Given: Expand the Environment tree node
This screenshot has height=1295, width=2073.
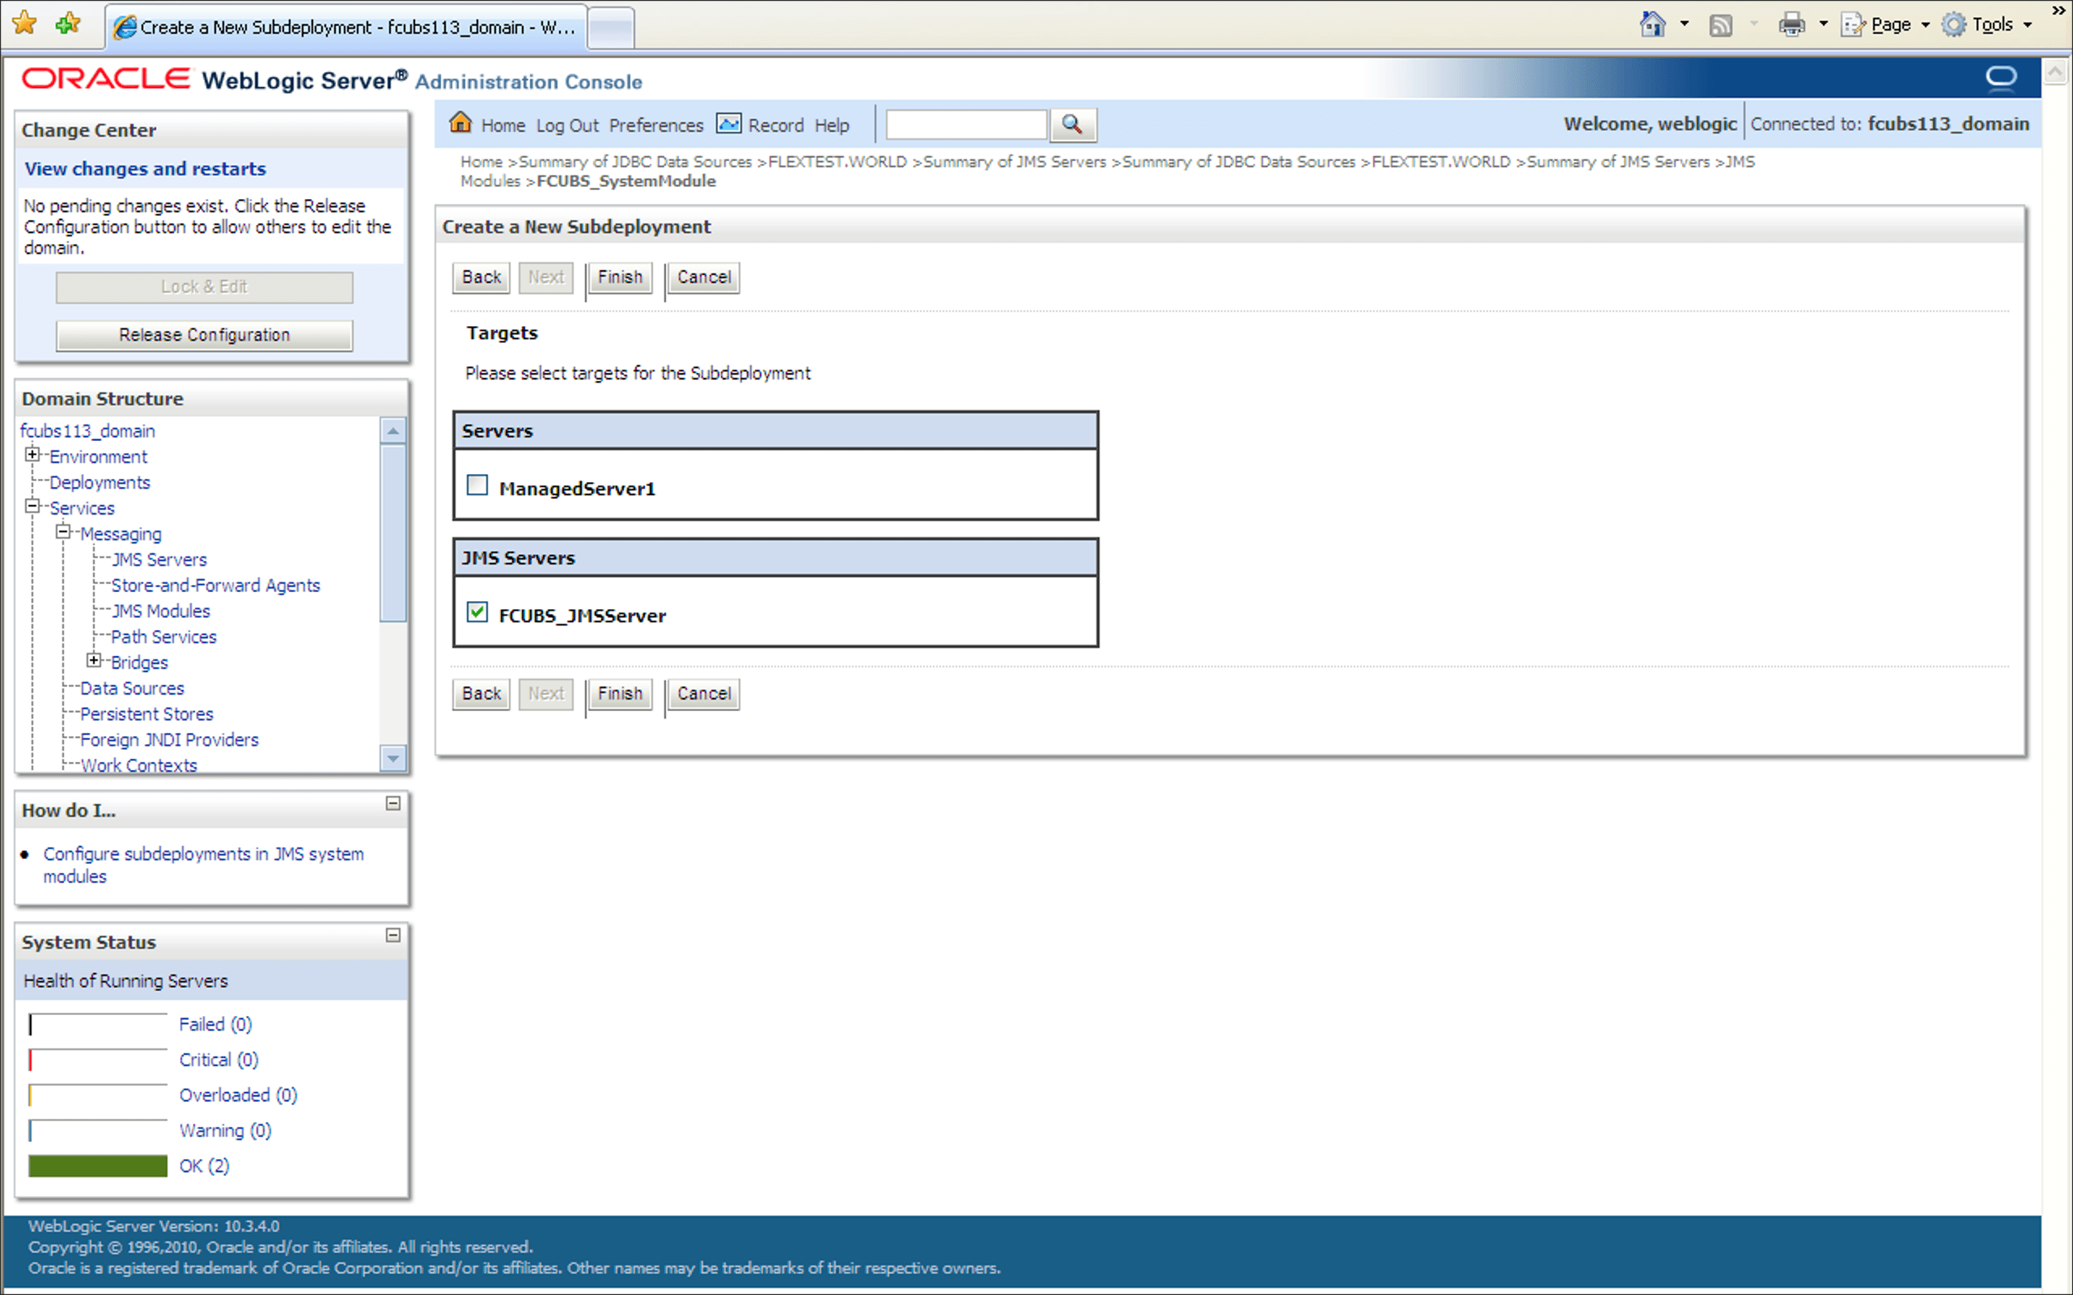Looking at the screenshot, I should click(32, 455).
